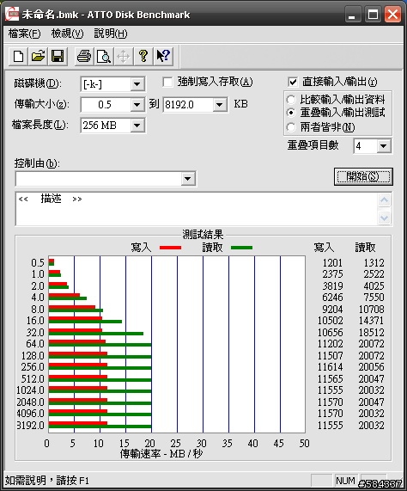Click the read value 18512 for 32.0 row
The height and width of the screenshot is (491, 407).
(x=371, y=332)
